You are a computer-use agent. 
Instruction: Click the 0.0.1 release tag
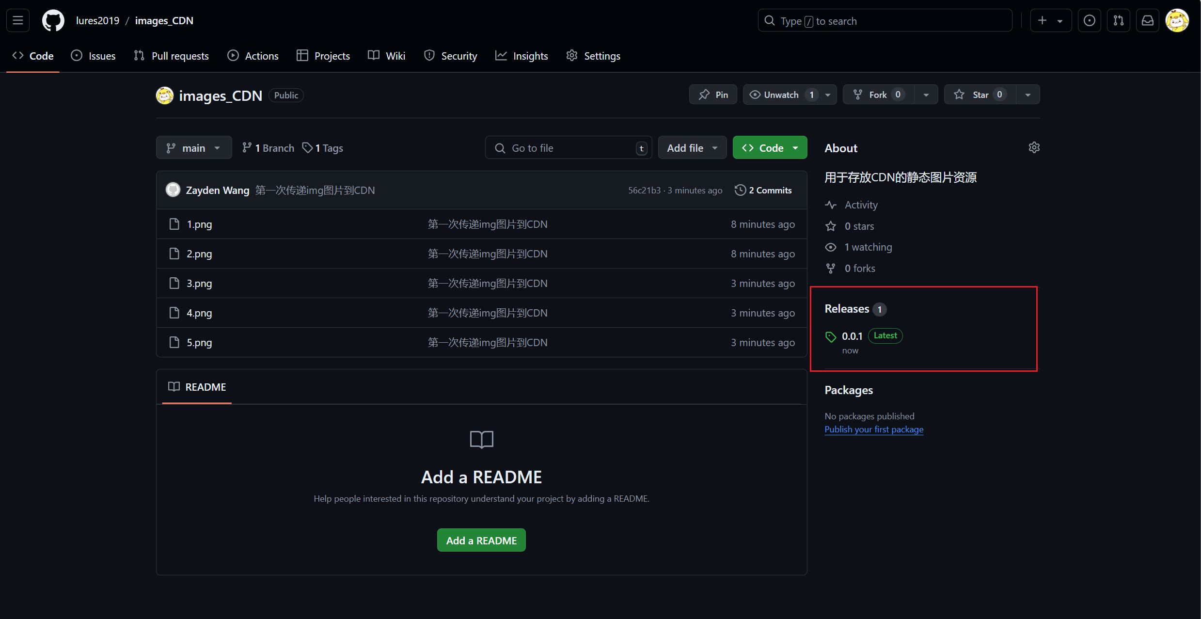[x=852, y=336]
